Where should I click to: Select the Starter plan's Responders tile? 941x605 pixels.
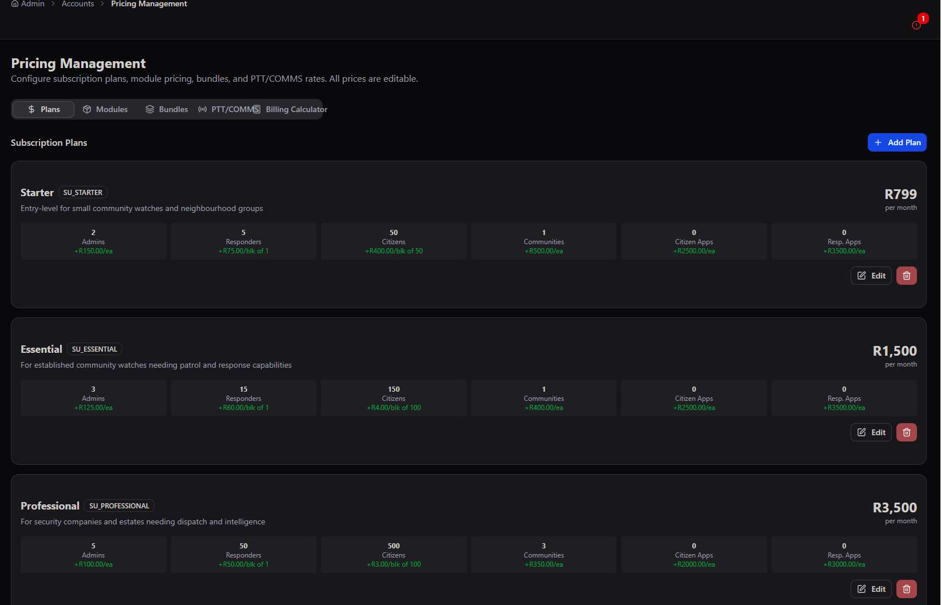click(244, 241)
